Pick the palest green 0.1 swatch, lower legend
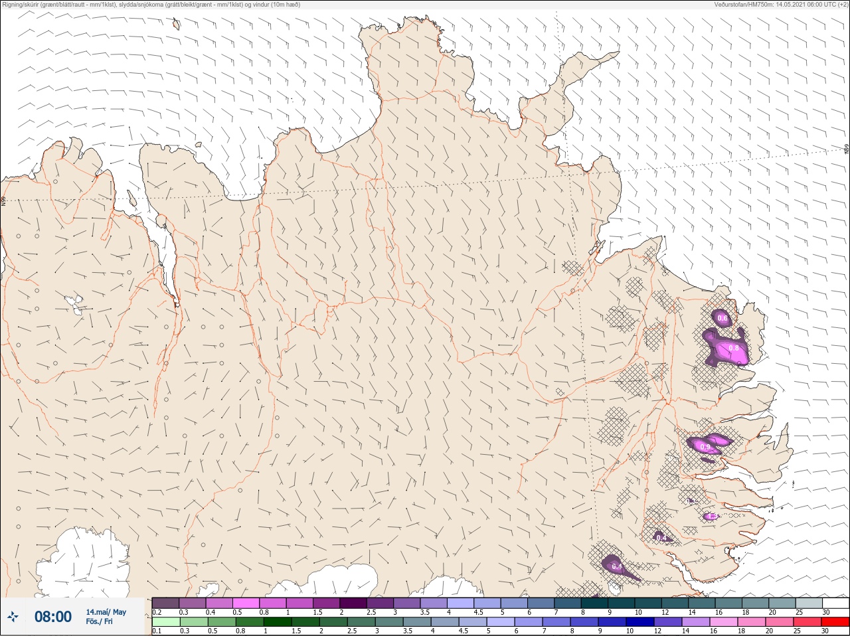The height and width of the screenshot is (636, 850). click(165, 622)
